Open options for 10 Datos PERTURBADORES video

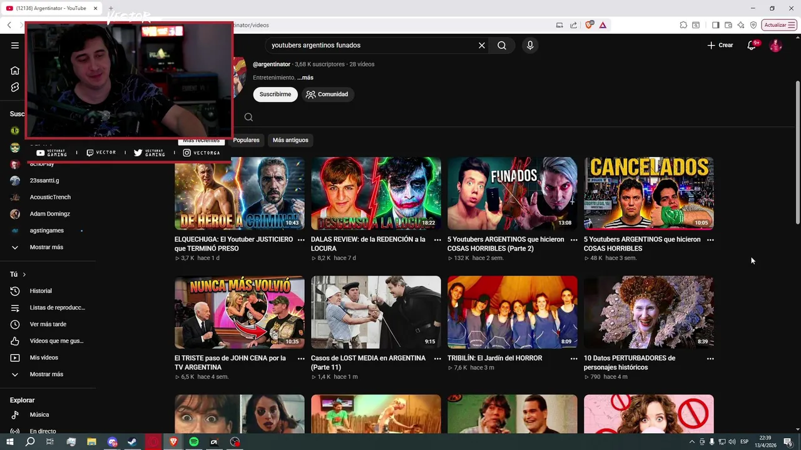pos(710,359)
